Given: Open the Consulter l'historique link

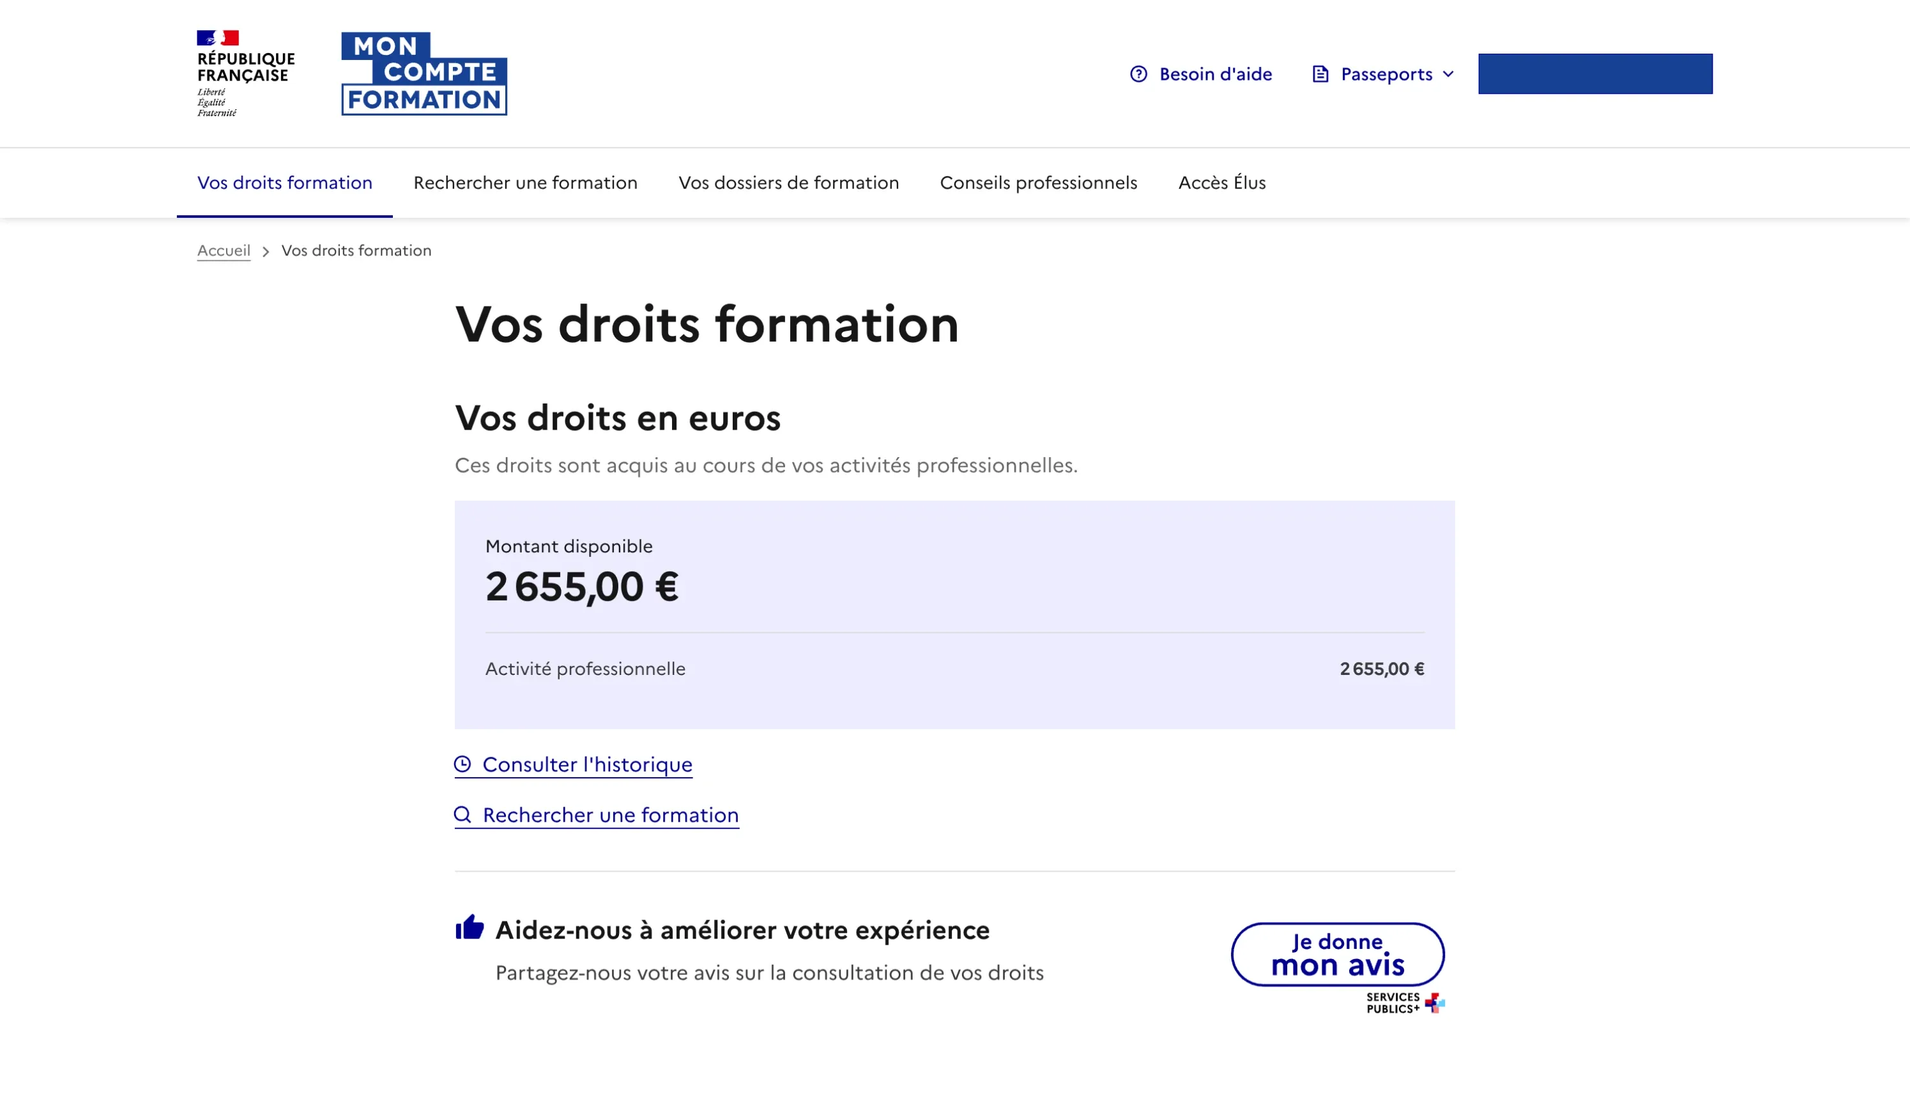Looking at the screenshot, I should click(x=587, y=764).
